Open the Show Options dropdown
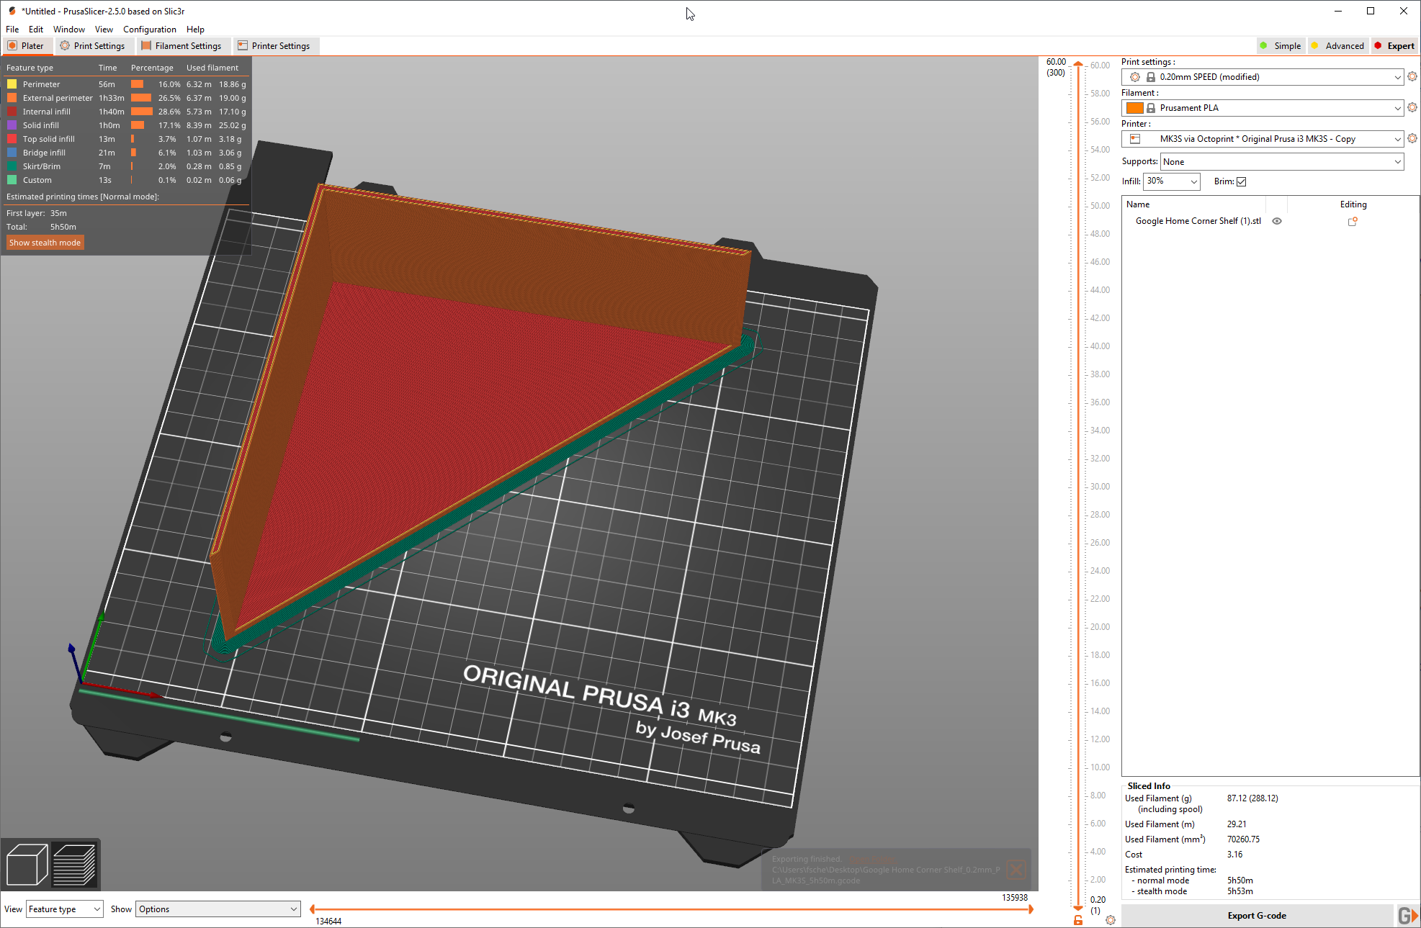 pyautogui.click(x=218, y=909)
